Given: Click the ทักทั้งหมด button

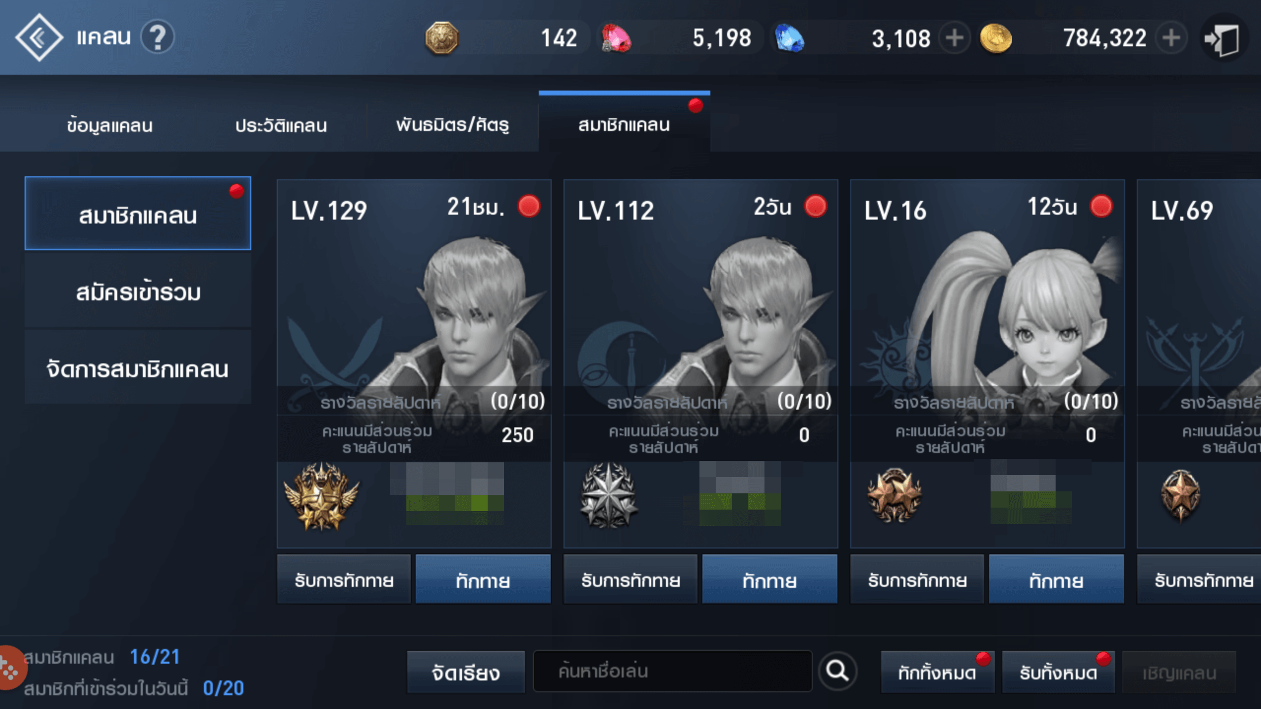Looking at the screenshot, I should point(937,672).
